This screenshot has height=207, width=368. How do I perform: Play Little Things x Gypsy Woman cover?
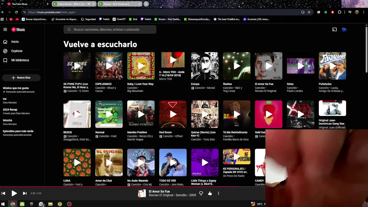click(205, 162)
